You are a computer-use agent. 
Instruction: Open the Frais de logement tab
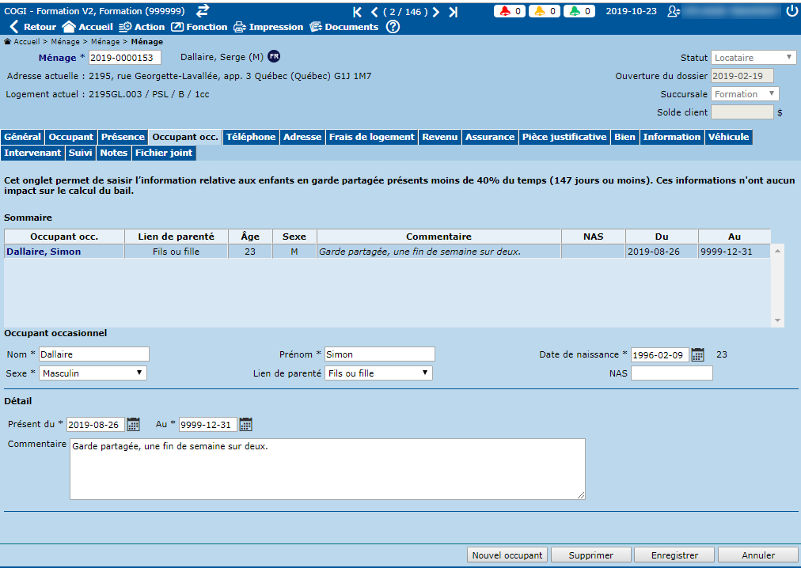(372, 137)
